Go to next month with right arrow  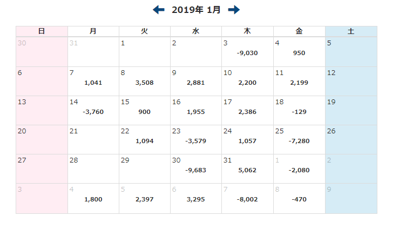tap(234, 10)
